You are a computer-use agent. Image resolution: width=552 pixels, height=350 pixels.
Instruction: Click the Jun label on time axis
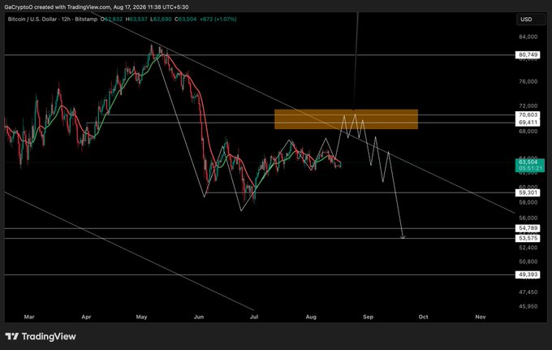pos(199,317)
